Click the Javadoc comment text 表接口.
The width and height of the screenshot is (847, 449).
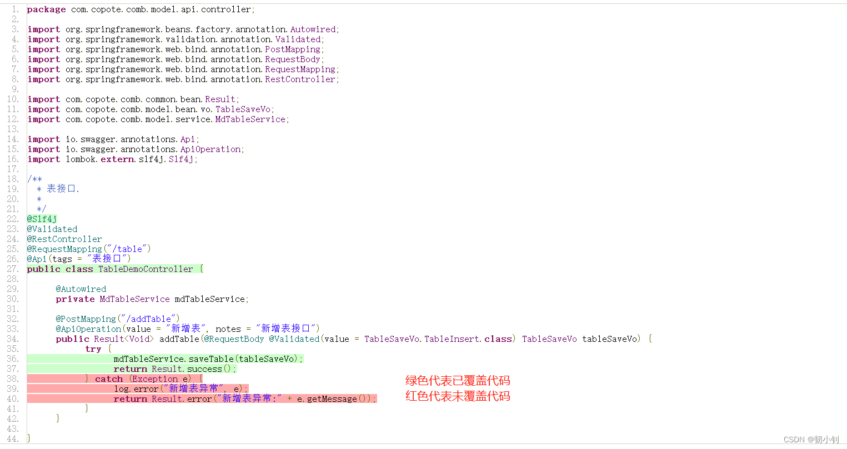[x=63, y=189]
